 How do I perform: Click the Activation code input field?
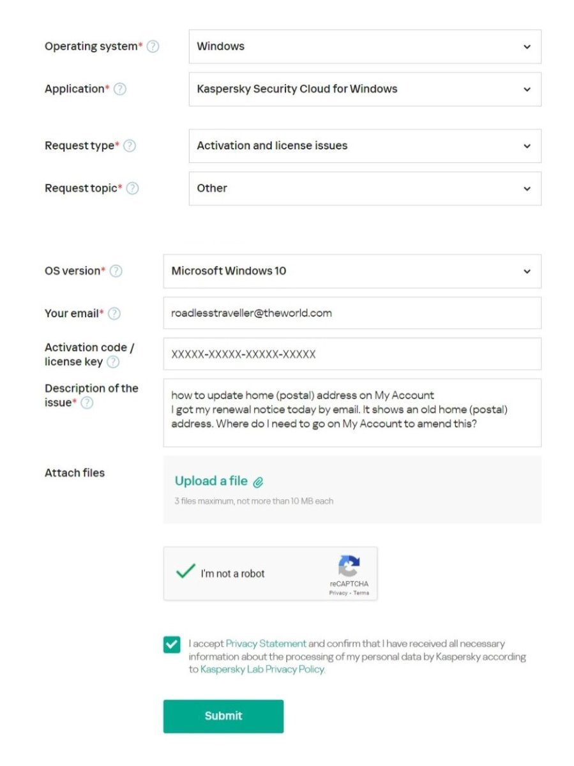[x=352, y=354]
